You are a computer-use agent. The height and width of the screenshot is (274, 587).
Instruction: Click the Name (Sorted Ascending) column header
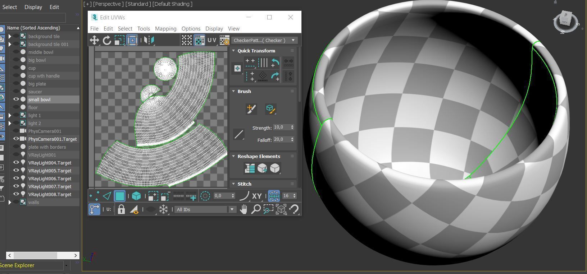pos(43,28)
